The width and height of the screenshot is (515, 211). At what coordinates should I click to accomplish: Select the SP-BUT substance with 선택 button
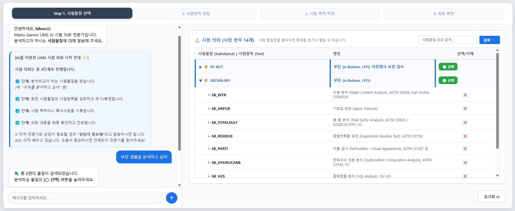[448, 67]
